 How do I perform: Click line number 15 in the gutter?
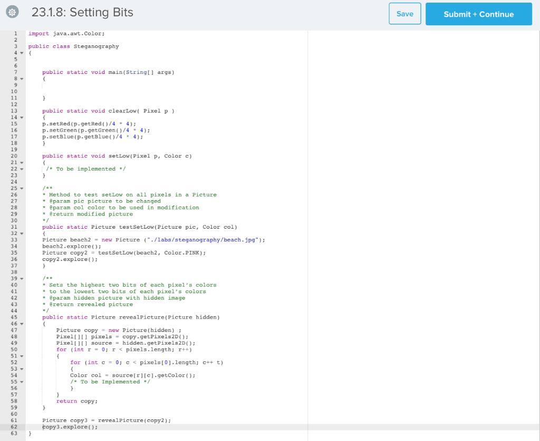click(x=15, y=123)
